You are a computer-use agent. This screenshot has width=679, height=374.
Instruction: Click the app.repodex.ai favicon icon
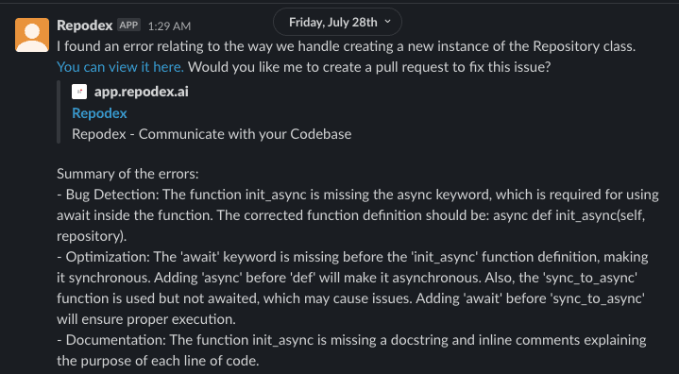tap(79, 92)
